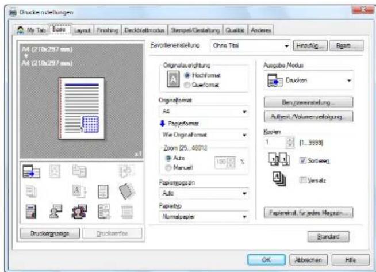Click the greyed letter A page icon in grid
Screen dimensions: 376x272
pos(79,191)
